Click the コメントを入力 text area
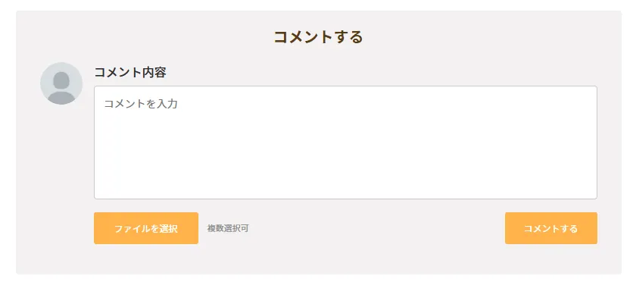Viewport: 633px width, 282px height. pos(345,143)
